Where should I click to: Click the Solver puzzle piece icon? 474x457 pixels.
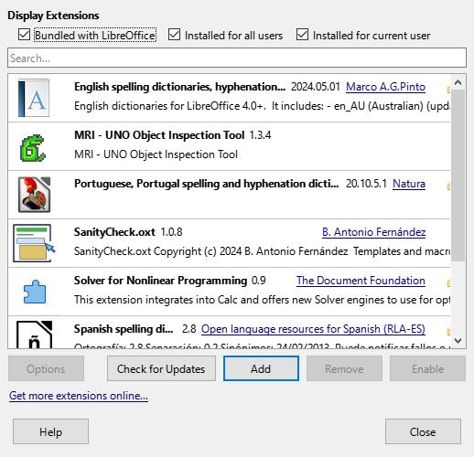point(35,292)
